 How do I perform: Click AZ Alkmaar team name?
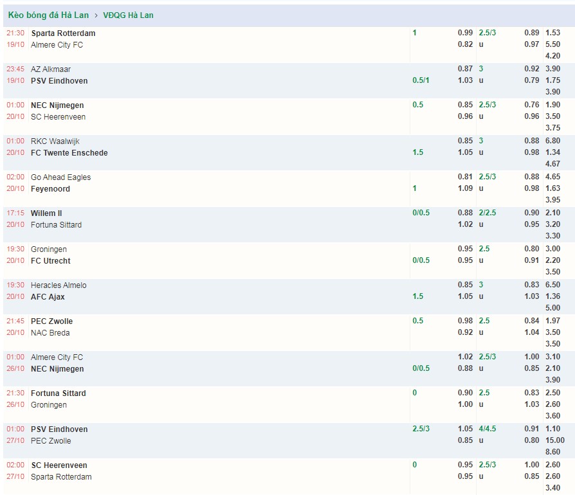51,69
